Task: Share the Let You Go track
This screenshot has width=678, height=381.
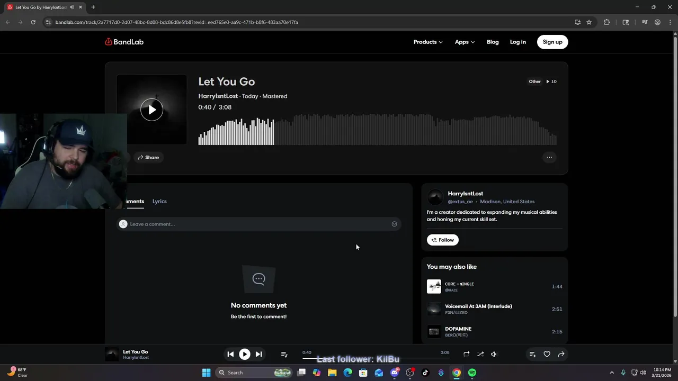Action: (x=148, y=157)
